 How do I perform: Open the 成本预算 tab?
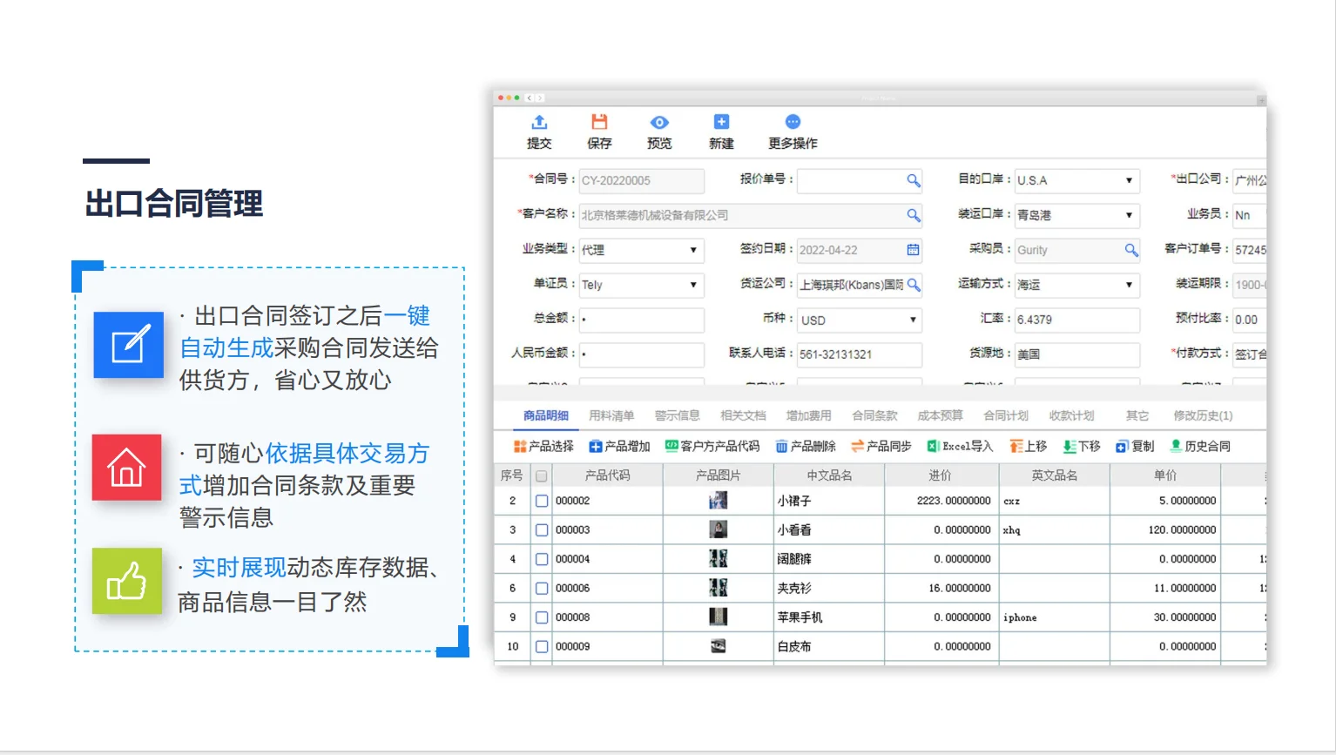940,415
